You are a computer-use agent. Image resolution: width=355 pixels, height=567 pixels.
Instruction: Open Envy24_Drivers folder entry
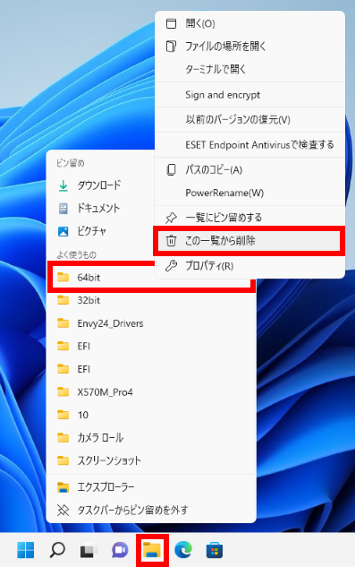tap(151, 323)
